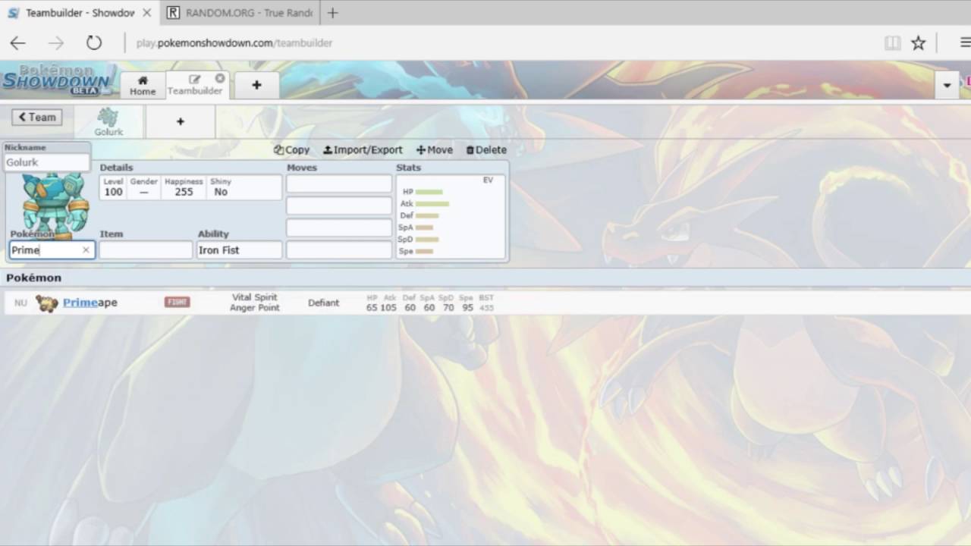971x546 pixels.
Task: Open the Stats EV panel
Action: point(451,217)
